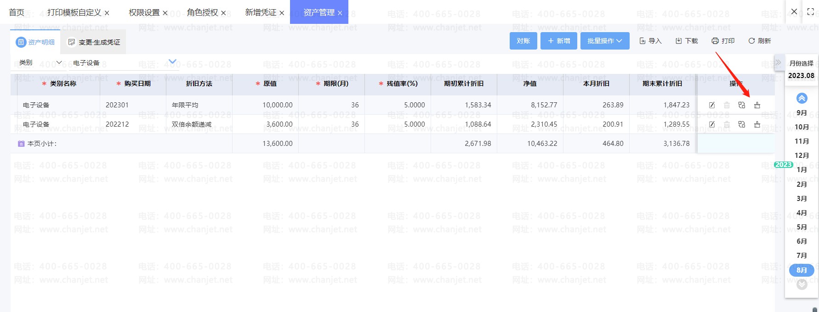Click the 净值 column header
Viewport: 819px width, 312px height.
point(530,84)
